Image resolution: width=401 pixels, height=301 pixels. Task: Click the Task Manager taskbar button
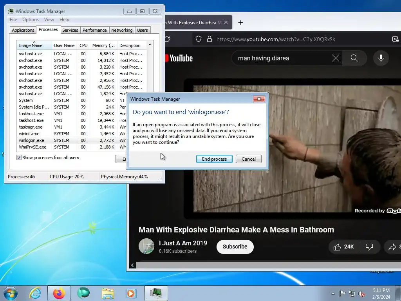pos(156,293)
